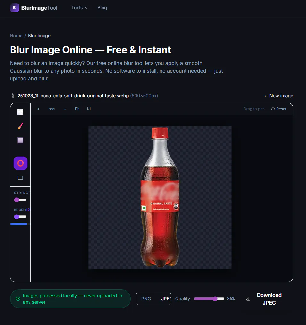Viewport: 306px width, 325px height.
Task: Click the Drag to pan hint
Action: pyautogui.click(x=254, y=109)
